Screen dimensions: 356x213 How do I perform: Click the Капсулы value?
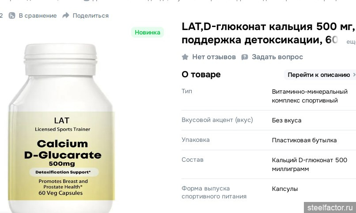coord(285,189)
